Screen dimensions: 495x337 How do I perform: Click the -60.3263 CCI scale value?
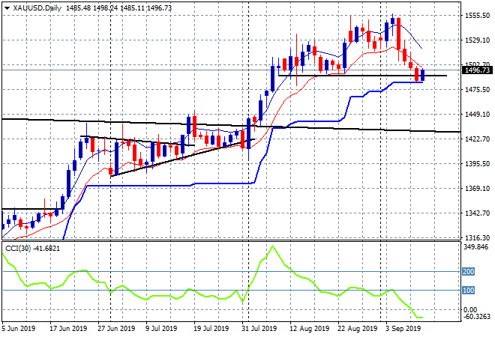[476, 317]
